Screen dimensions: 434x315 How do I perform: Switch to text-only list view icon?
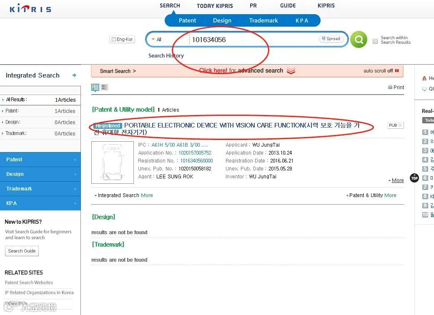coord(104,87)
